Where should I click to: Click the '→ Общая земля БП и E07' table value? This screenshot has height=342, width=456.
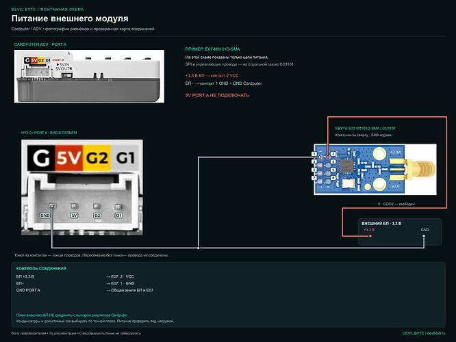tap(129, 290)
